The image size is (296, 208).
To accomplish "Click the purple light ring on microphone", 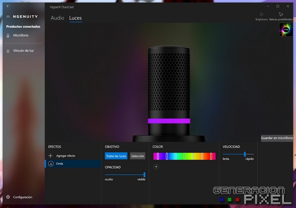I will point(169,121).
